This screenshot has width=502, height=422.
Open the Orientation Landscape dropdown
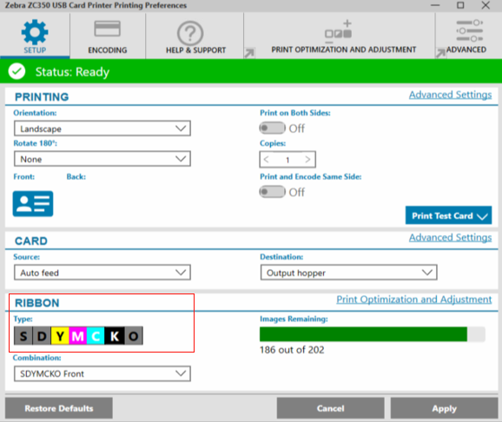click(x=102, y=129)
